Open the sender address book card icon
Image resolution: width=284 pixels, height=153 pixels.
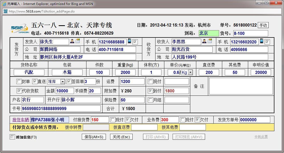(78, 41)
